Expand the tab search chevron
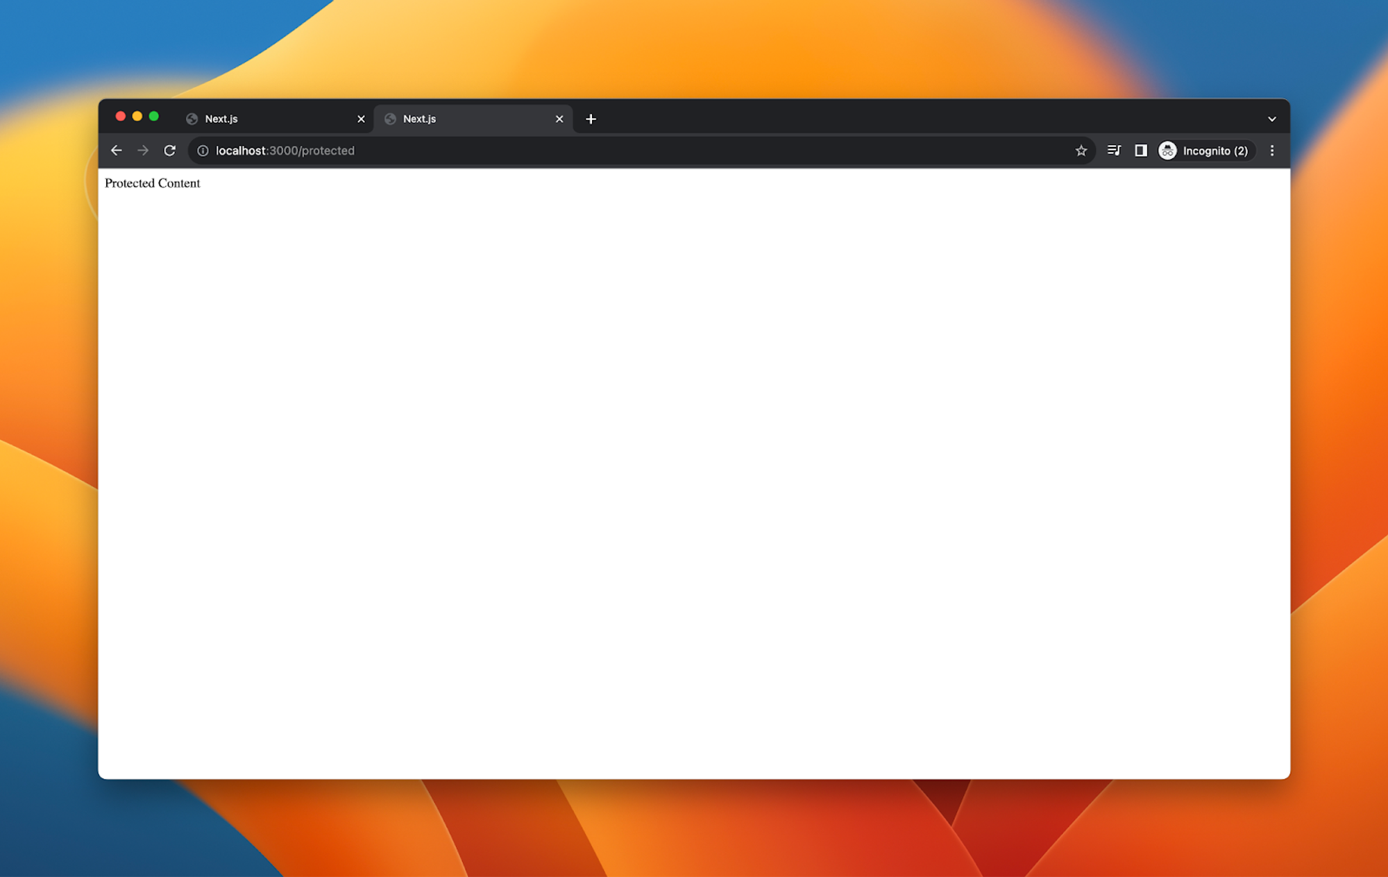This screenshot has height=877, width=1388. tap(1271, 119)
